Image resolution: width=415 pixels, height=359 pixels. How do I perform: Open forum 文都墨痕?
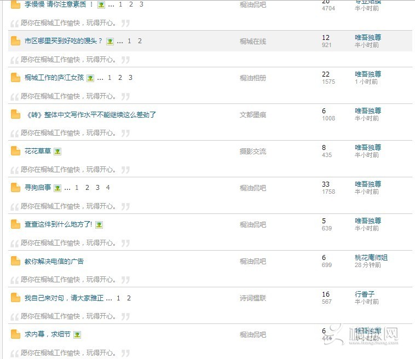click(253, 115)
